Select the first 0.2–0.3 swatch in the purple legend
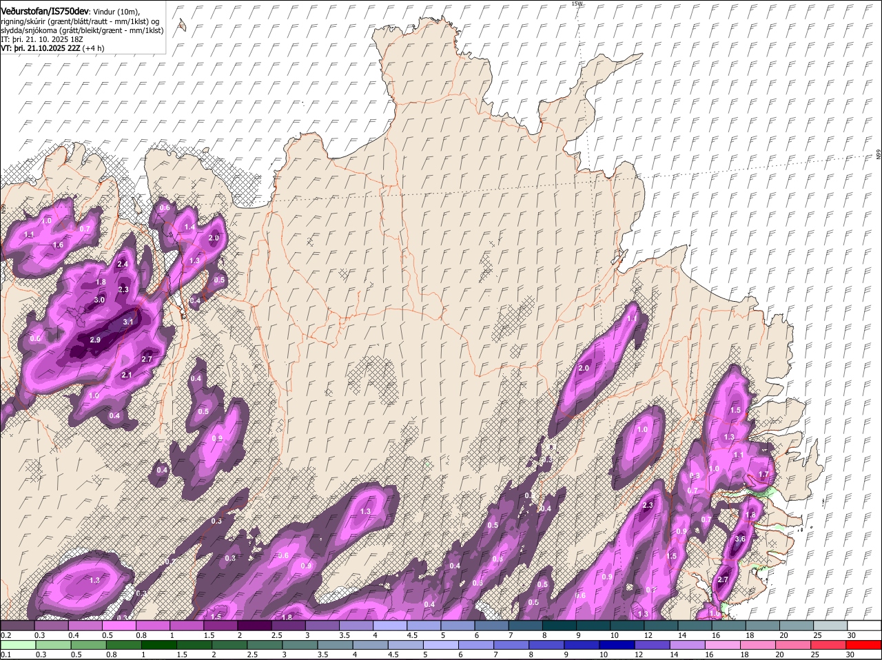 [x=18, y=626]
